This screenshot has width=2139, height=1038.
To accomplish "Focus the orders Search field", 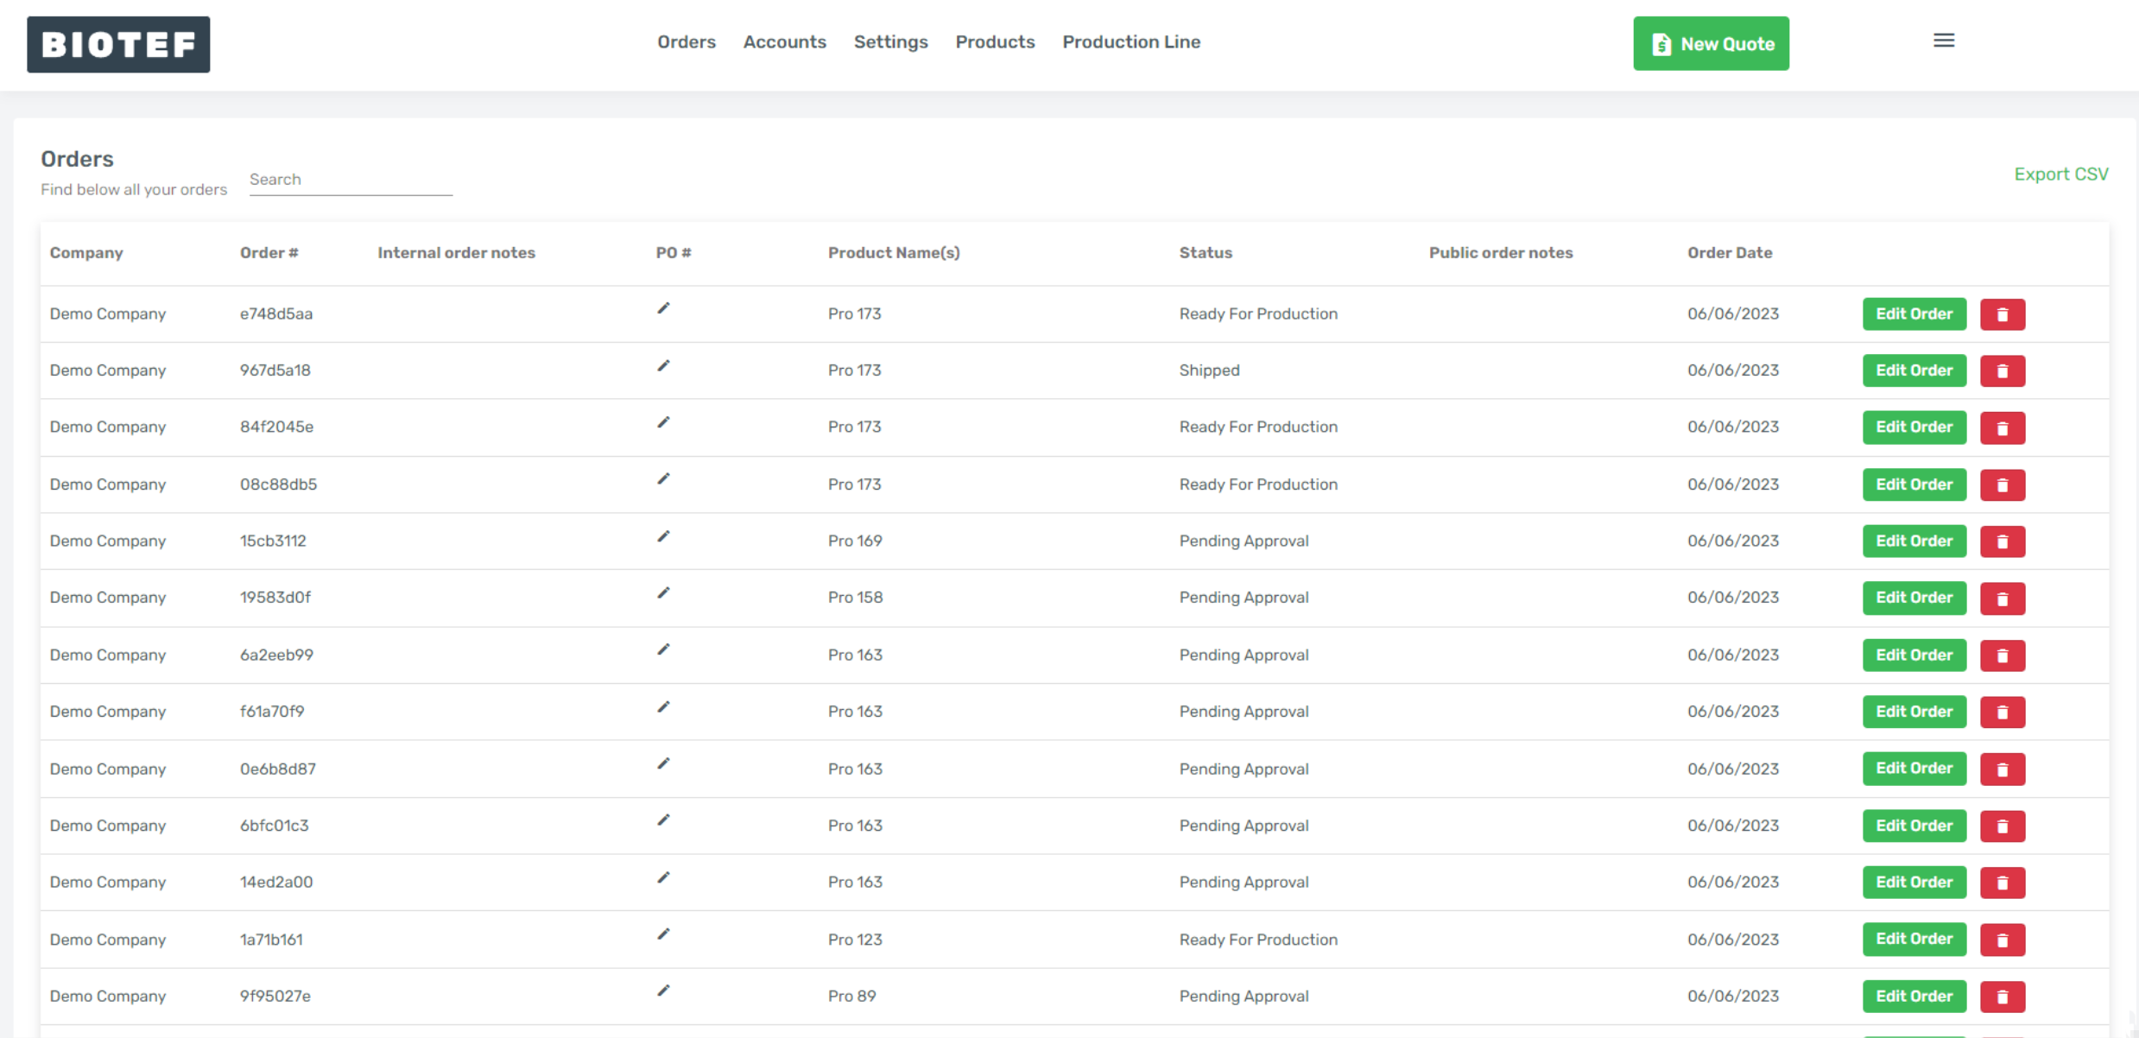I will pyautogui.click(x=350, y=180).
